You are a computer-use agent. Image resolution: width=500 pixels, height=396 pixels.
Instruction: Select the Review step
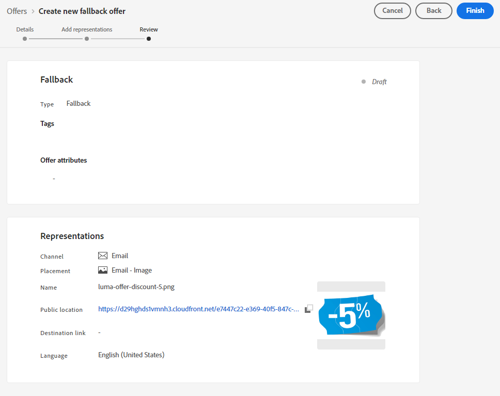pyautogui.click(x=149, y=29)
